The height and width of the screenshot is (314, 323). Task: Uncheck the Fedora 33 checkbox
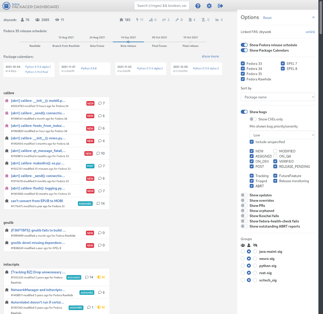tap(243, 63)
